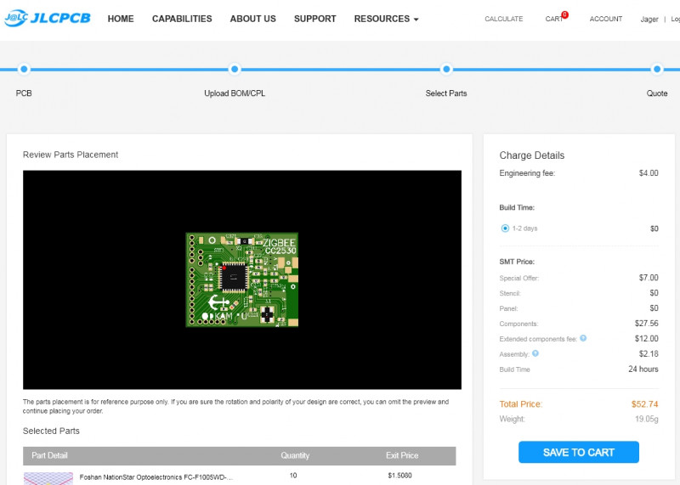Open the ACCOUNT link
Screen dimensions: 680x485
(x=605, y=19)
